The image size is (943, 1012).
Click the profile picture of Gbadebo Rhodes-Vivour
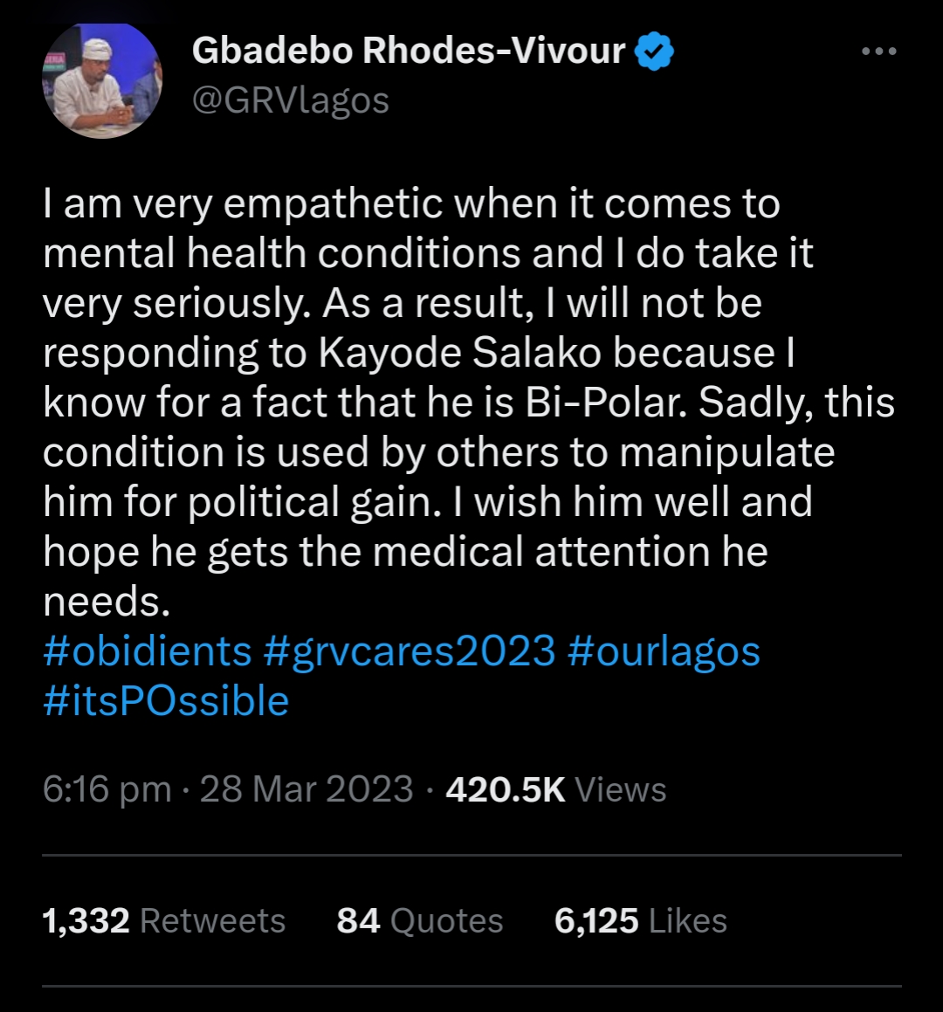102,80
